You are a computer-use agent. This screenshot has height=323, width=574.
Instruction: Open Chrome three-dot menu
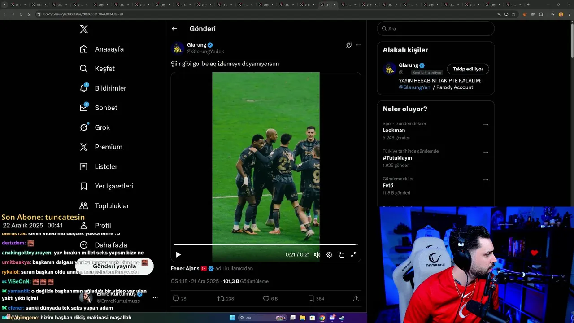coord(569,14)
